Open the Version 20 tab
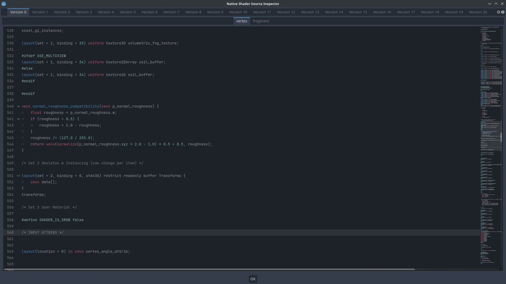Image resolution: width=506 pixels, height=284 pixels. coord(478,12)
